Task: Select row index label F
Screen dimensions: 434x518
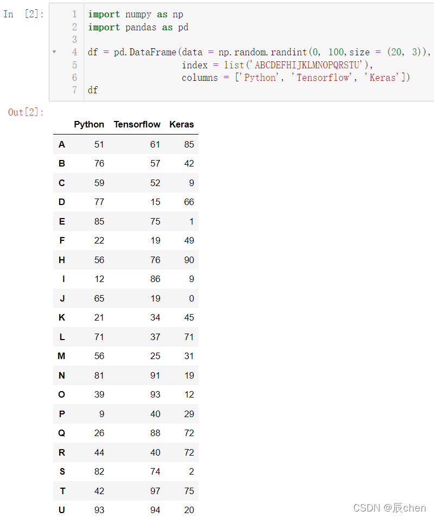Action: 62,240
